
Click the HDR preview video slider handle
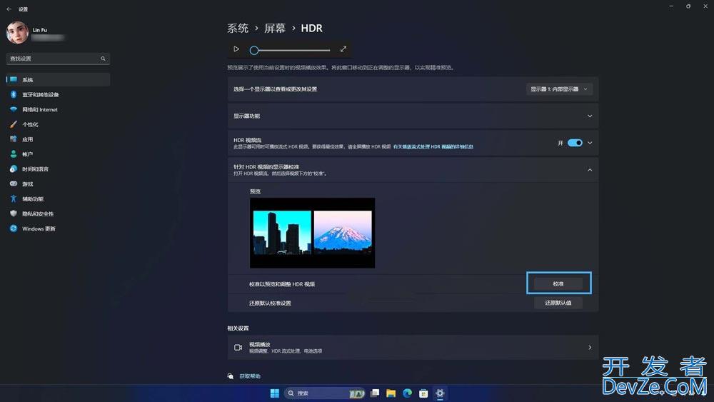point(254,50)
